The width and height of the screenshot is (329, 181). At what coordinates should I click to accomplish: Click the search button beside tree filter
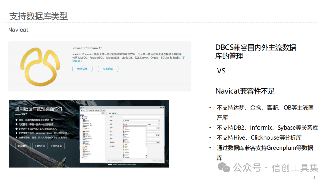(x=103, y=113)
